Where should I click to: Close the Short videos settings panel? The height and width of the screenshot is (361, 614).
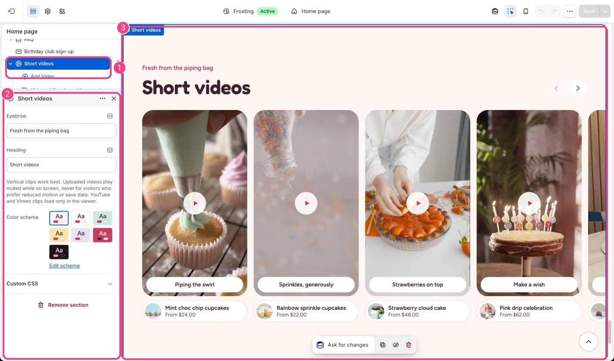114,98
